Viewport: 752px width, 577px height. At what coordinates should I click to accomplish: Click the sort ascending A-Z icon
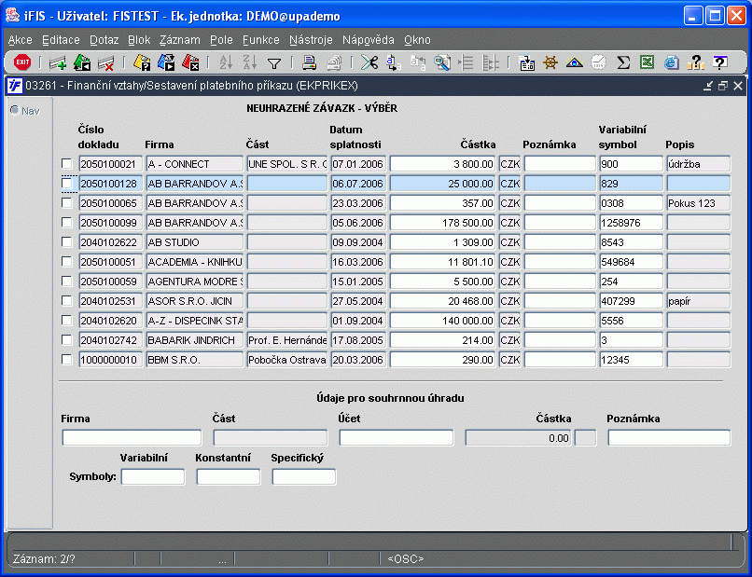(226, 62)
